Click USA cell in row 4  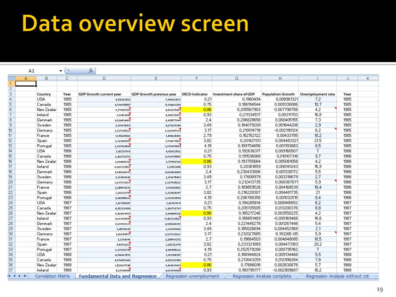click(x=46, y=99)
